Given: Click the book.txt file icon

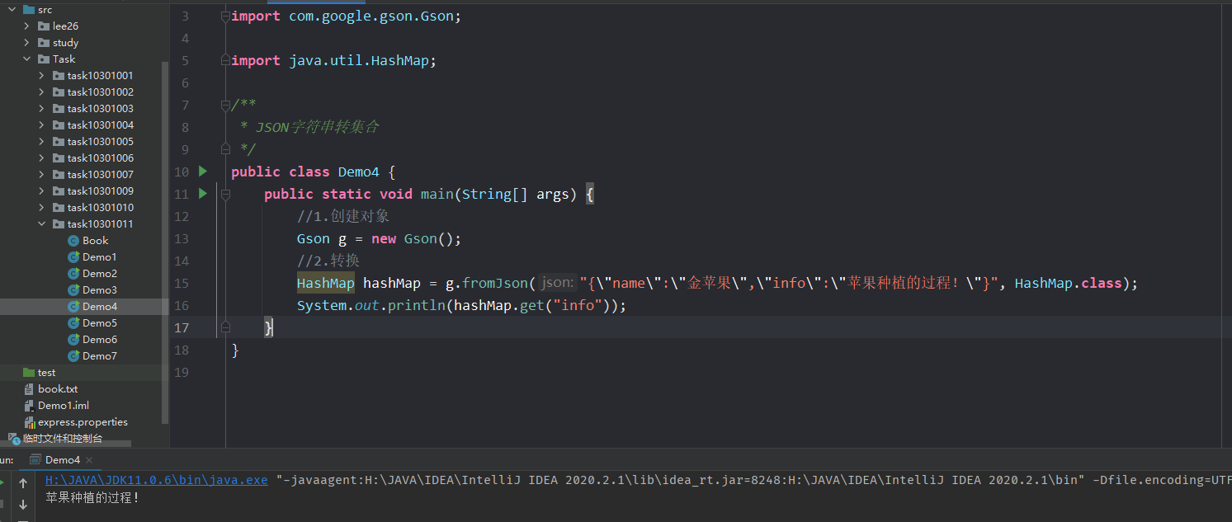Looking at the screenshot, I should click(29, 389).
